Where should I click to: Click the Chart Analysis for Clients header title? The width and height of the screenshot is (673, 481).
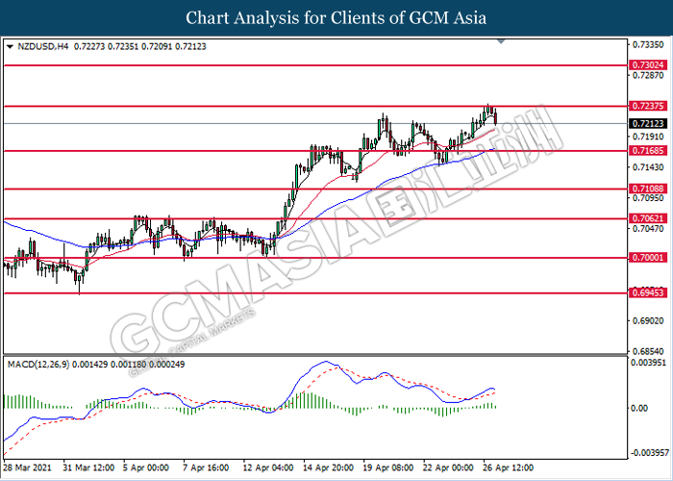click(x=336, y=18)
